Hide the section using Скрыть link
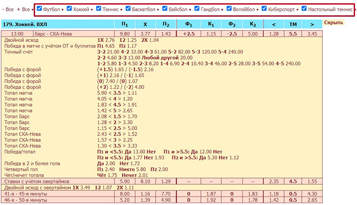The height and width of the screenshot is (205, 357). (333, 23)
